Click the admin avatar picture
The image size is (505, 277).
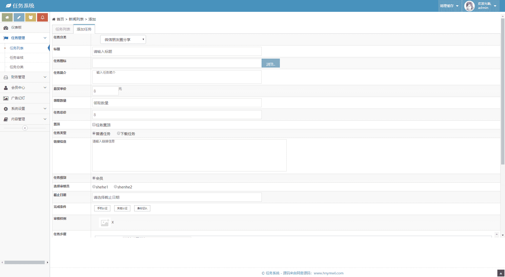click(469, 6)
